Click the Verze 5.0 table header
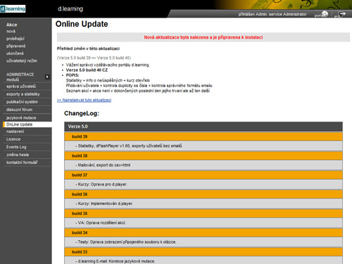This screenshot has width=352, height=264. pyautogui.click(x=203, y=126)
